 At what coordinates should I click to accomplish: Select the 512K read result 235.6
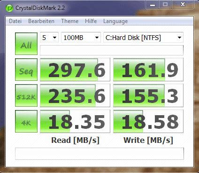point(75,95)
